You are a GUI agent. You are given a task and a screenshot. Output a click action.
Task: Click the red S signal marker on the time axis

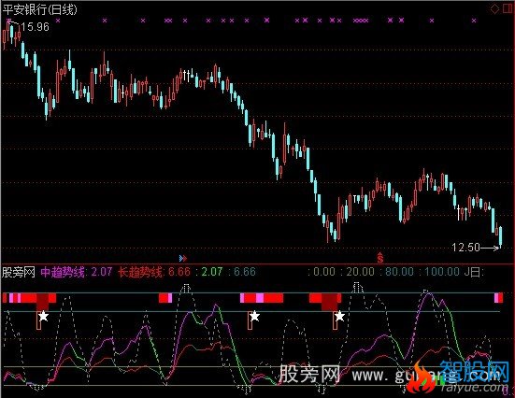click(380, 258)
